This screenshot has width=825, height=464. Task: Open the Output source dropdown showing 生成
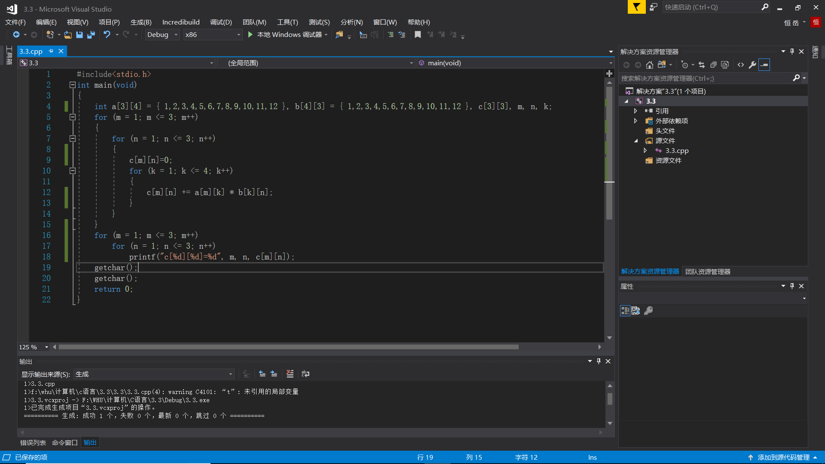pyautogui.click(x=154, y=374)
